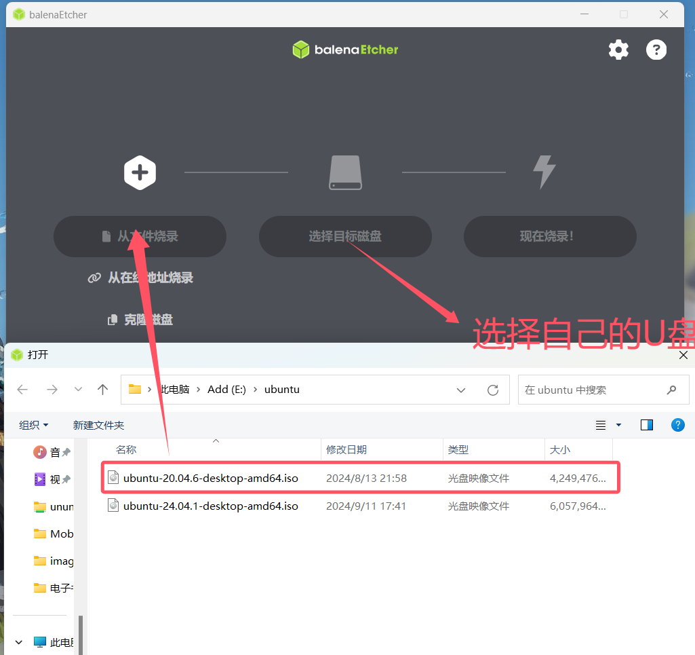The width and height of the screenshot is (695, 655).
Task: Open the 组织 menu
Action: [34, 425]
